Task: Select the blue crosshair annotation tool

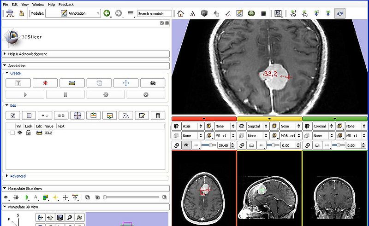Action: [x=126, y=83]
